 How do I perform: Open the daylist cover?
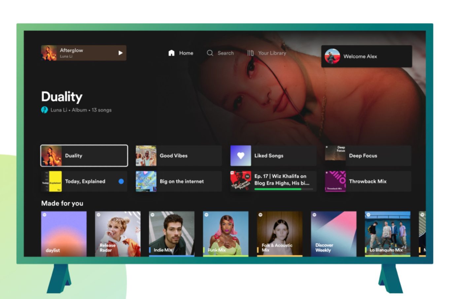[64, 234]
